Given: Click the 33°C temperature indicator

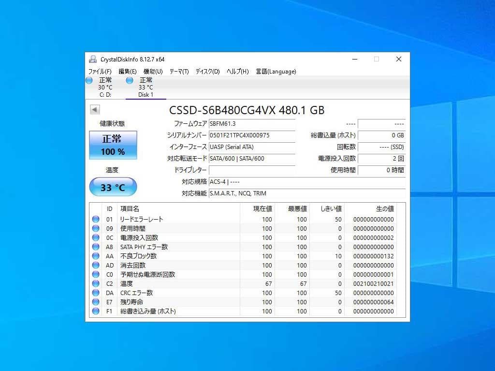Looking at the screenshot, I should pyautogui.click(x=113, y=187).
